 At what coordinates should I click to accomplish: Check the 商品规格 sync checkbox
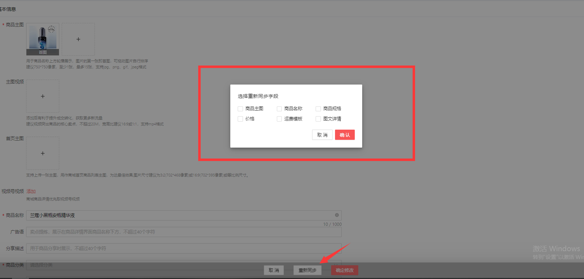pyautogui.click(x=318, y=109)
